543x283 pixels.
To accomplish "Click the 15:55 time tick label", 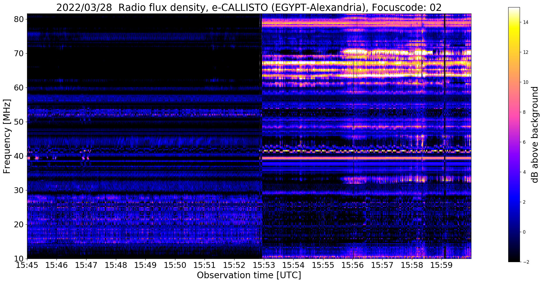I will [x=323, y=265].
